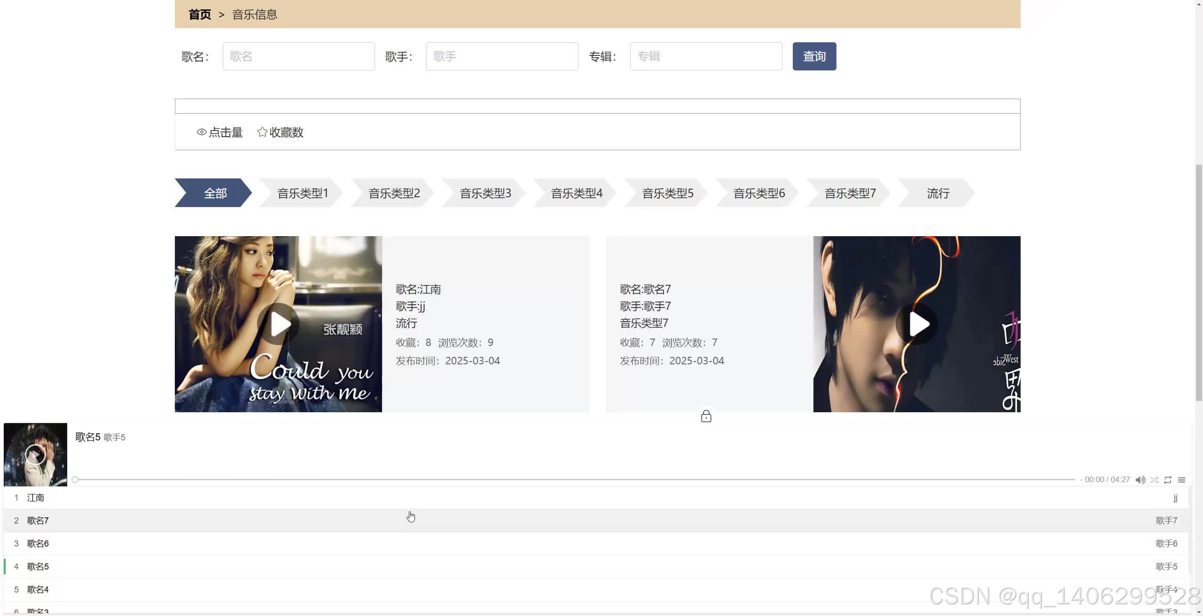Click into the 专辑 input field
The height and width of the screenshot is (616, 1203).
pyautogui.click(x=705, y=56)
